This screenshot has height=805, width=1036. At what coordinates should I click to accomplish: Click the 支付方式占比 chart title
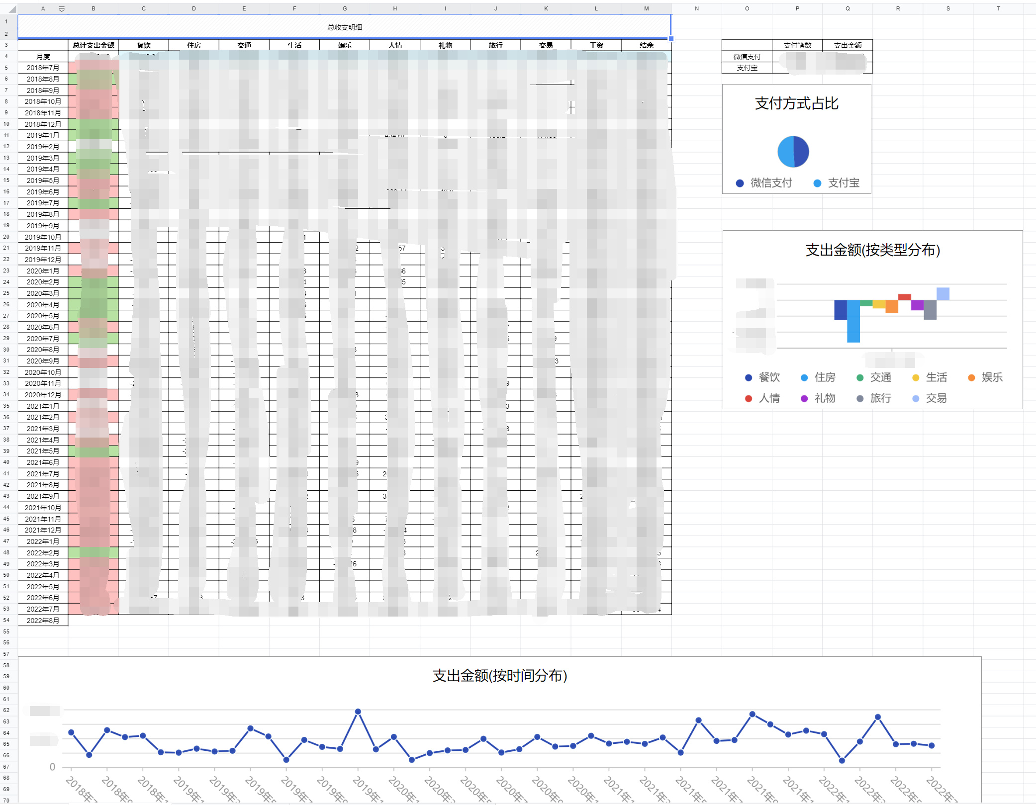[x=796, y=103]
